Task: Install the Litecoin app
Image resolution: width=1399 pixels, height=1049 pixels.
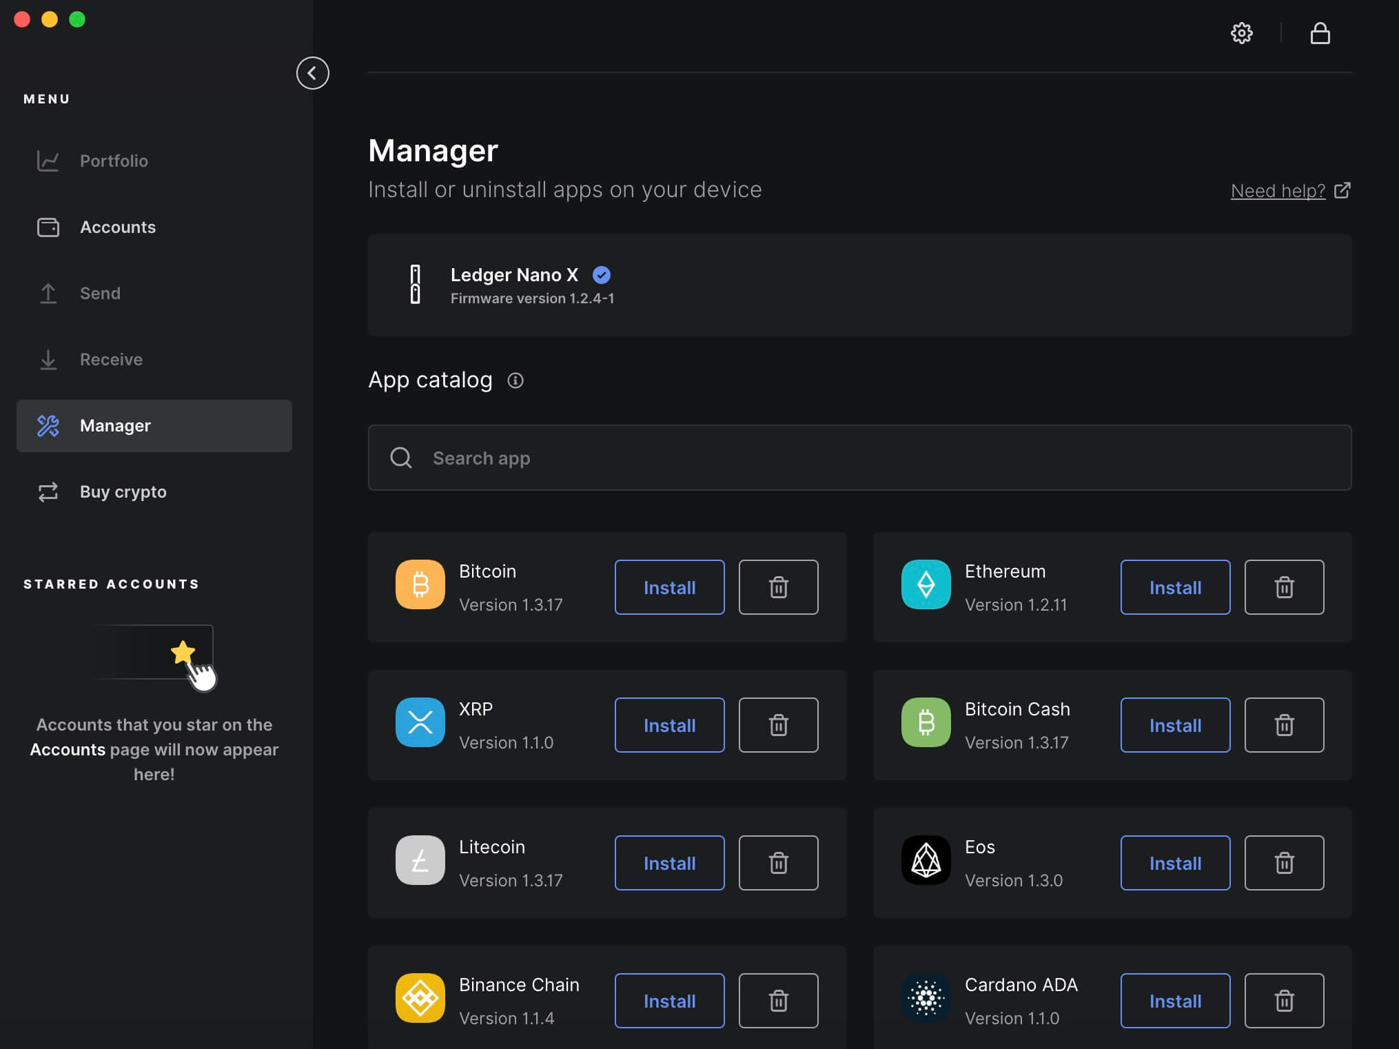Action: tap(669, 863)
